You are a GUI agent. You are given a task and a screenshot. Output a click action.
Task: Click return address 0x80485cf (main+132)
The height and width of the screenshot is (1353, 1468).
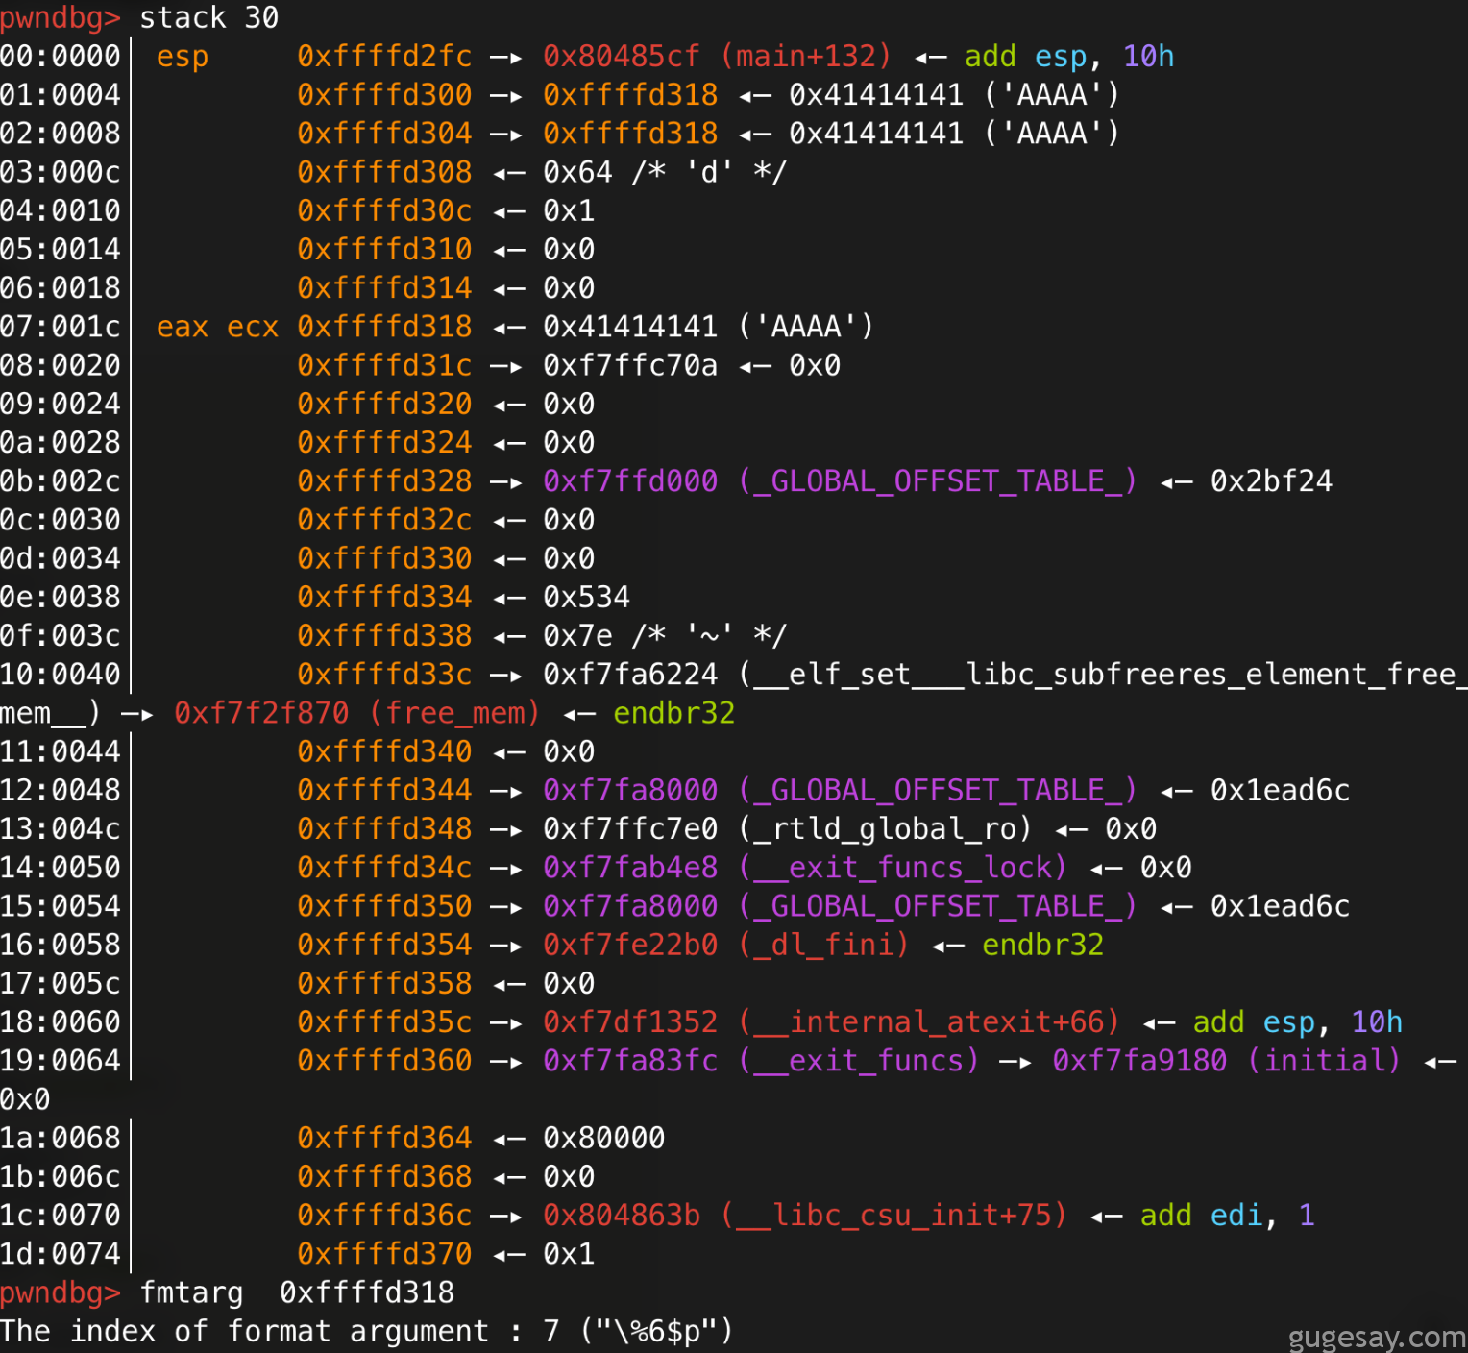point(718,57)
